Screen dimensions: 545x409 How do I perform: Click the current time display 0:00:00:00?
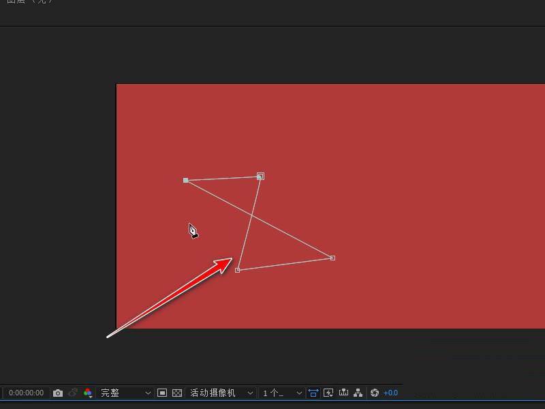(x=26, y=393)
